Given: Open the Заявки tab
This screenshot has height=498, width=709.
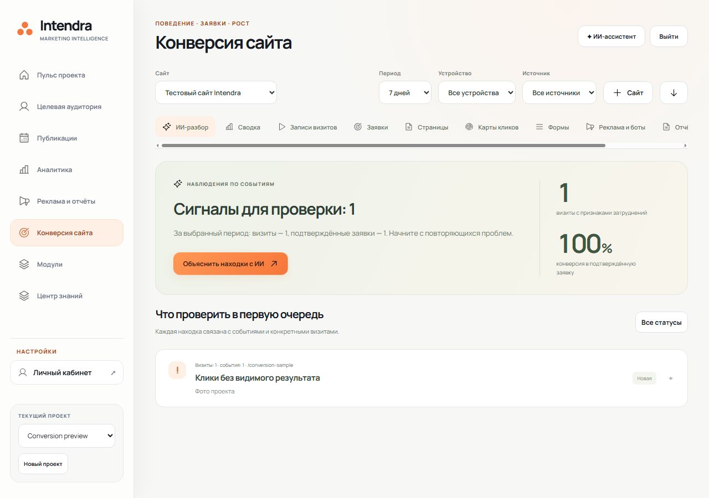Looking at the screenshot, I should click(371, 127).
